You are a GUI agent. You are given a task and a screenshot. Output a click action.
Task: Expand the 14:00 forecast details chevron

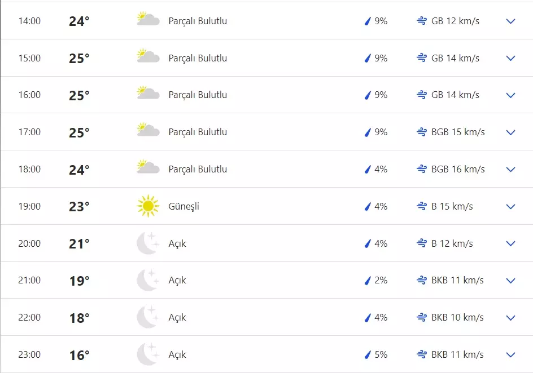[511, 21]
